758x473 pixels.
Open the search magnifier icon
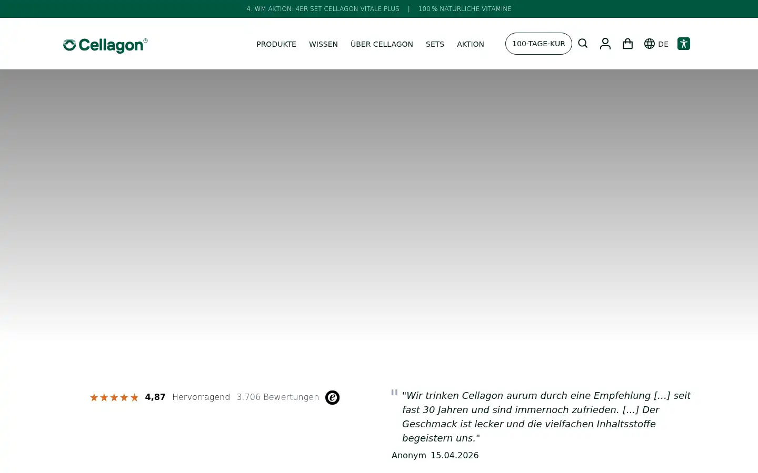click(583, 44)
